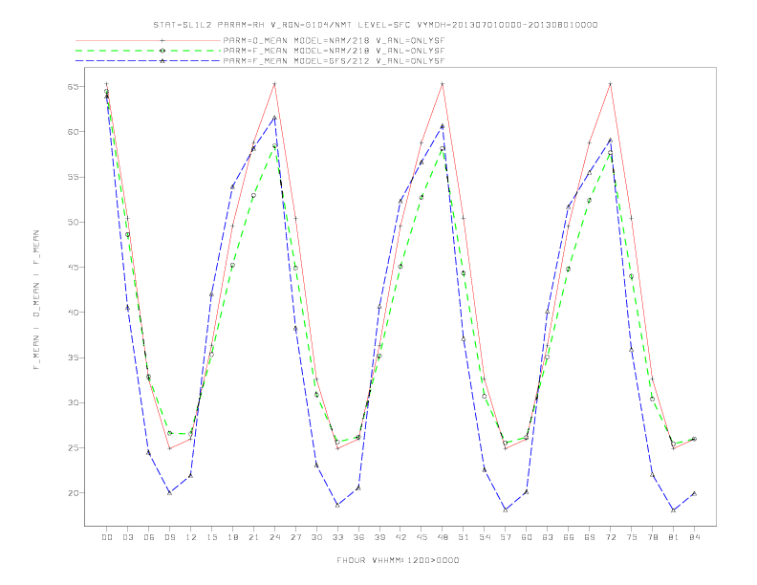Click x-axis tick label 33

(x=337, y=537)
